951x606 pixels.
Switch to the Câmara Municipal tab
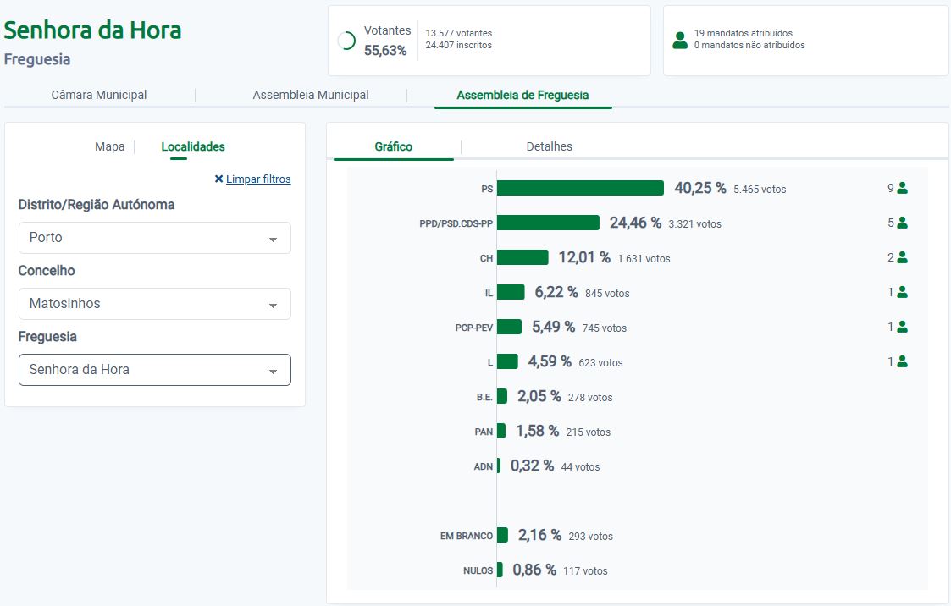99,95
